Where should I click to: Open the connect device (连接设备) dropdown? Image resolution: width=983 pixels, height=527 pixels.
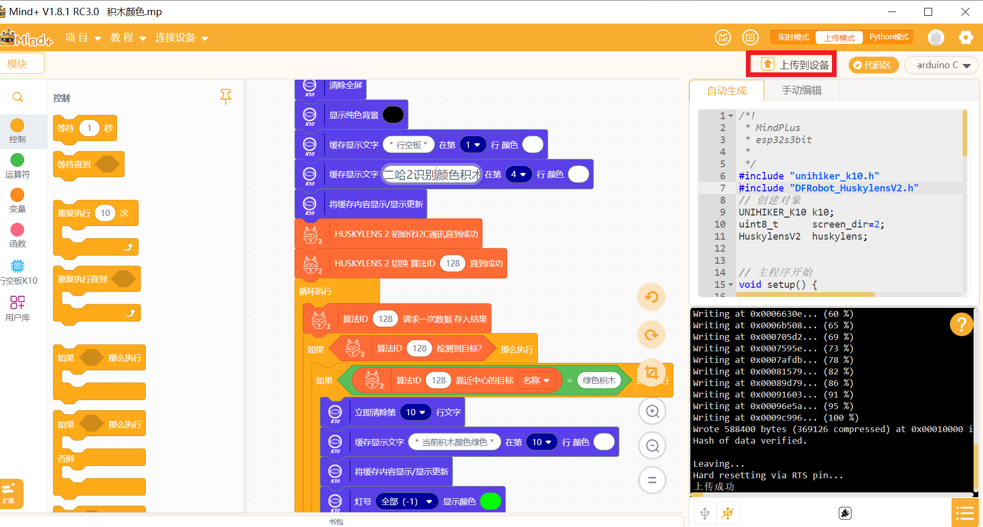click(181, 38)
